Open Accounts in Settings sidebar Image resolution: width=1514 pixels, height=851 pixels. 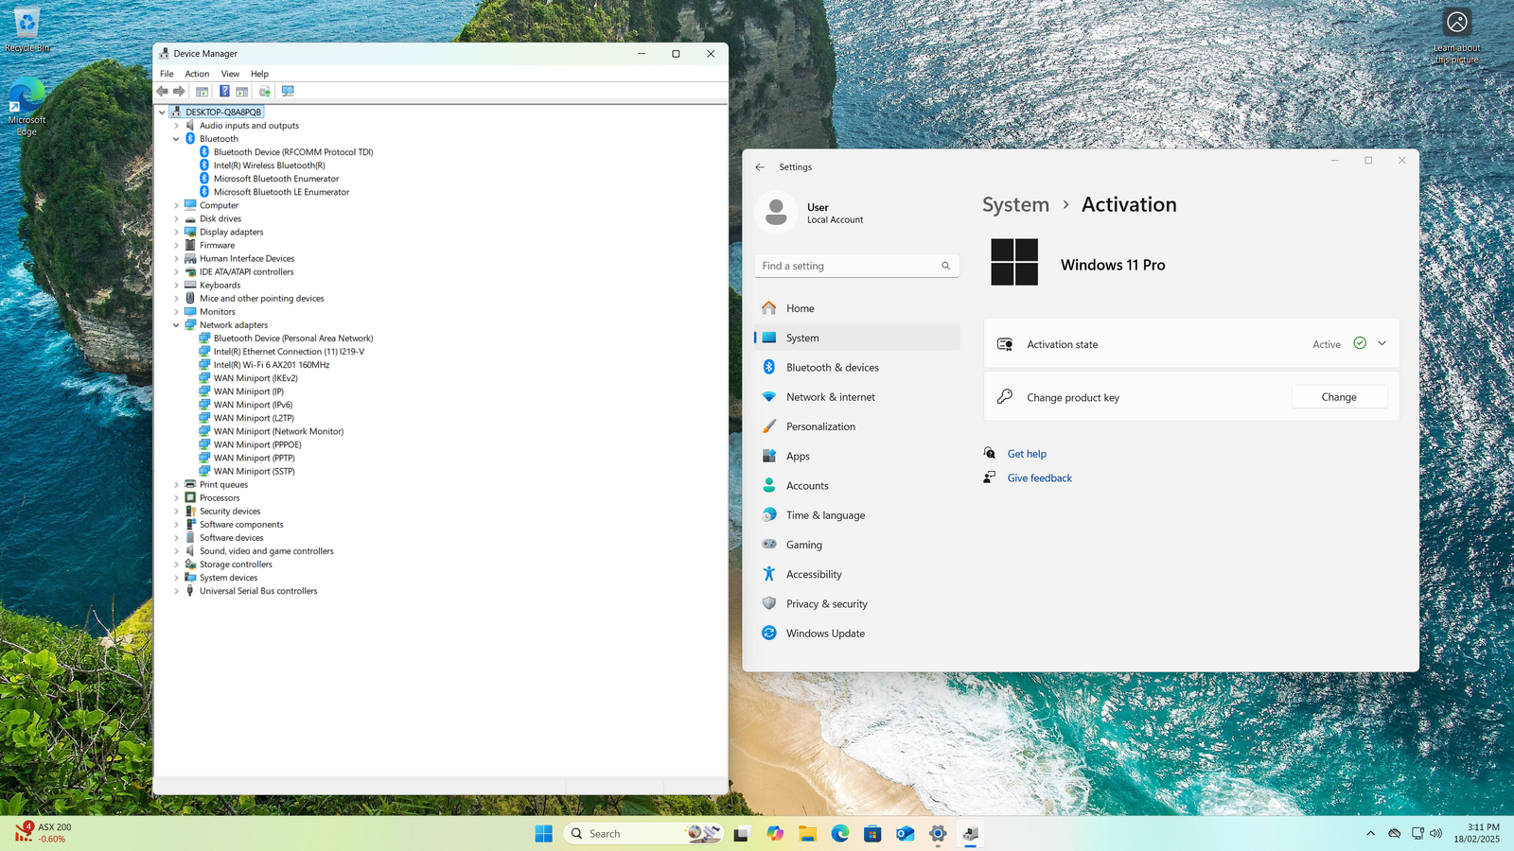(857, 486)
